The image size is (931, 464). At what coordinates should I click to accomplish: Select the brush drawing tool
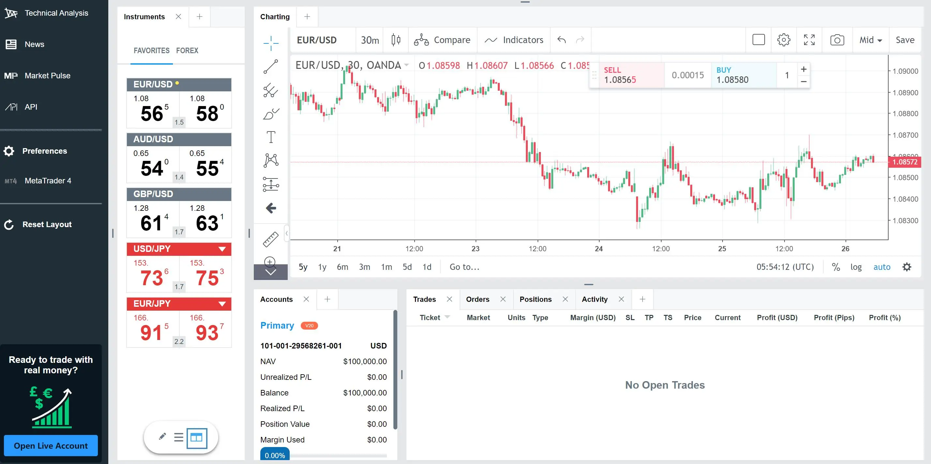(x=271, y=114)
